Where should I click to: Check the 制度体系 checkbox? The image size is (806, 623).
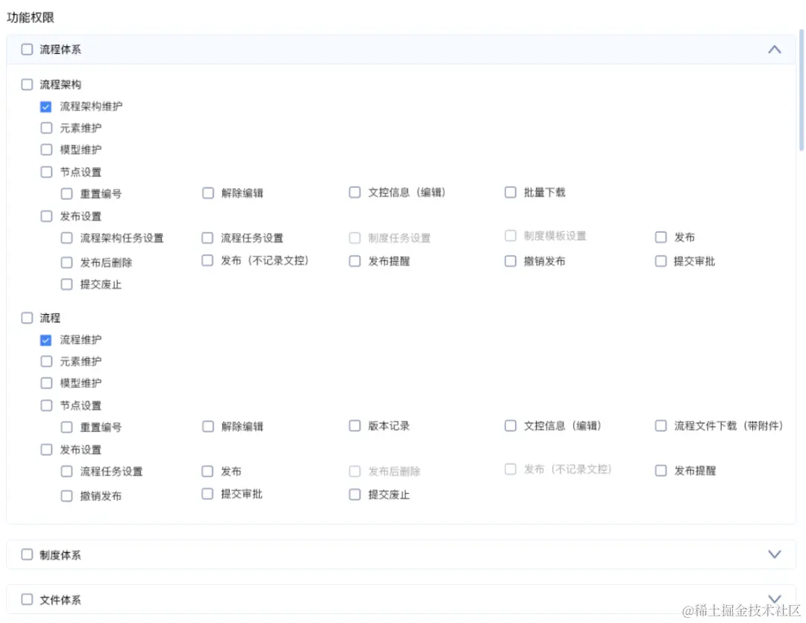tap(27, 554)
